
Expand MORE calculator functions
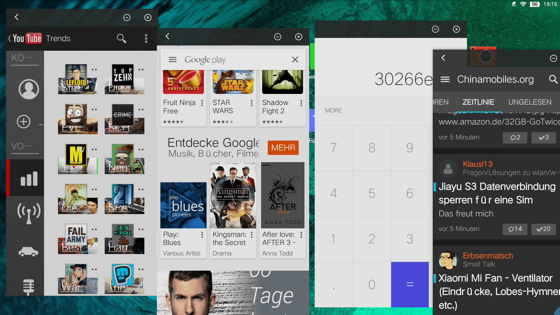click(x=333, y=111)
